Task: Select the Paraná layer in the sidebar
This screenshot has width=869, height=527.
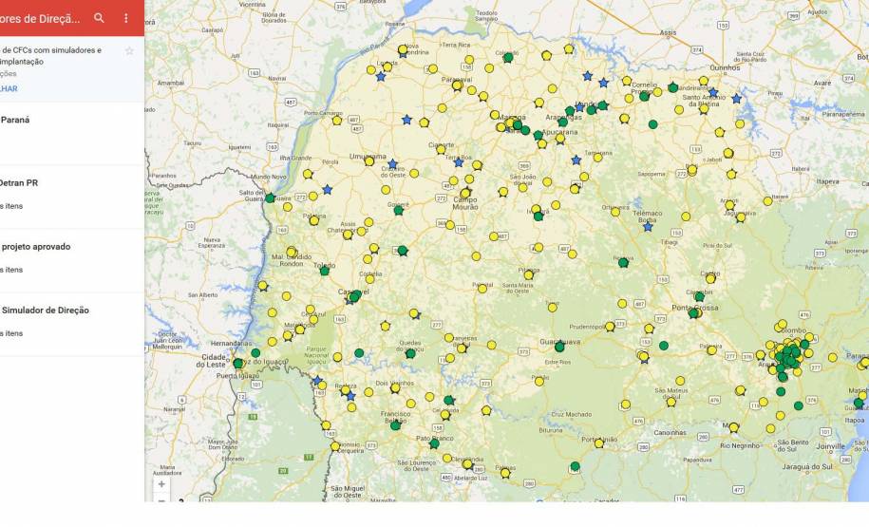Action: click(15, 121)
